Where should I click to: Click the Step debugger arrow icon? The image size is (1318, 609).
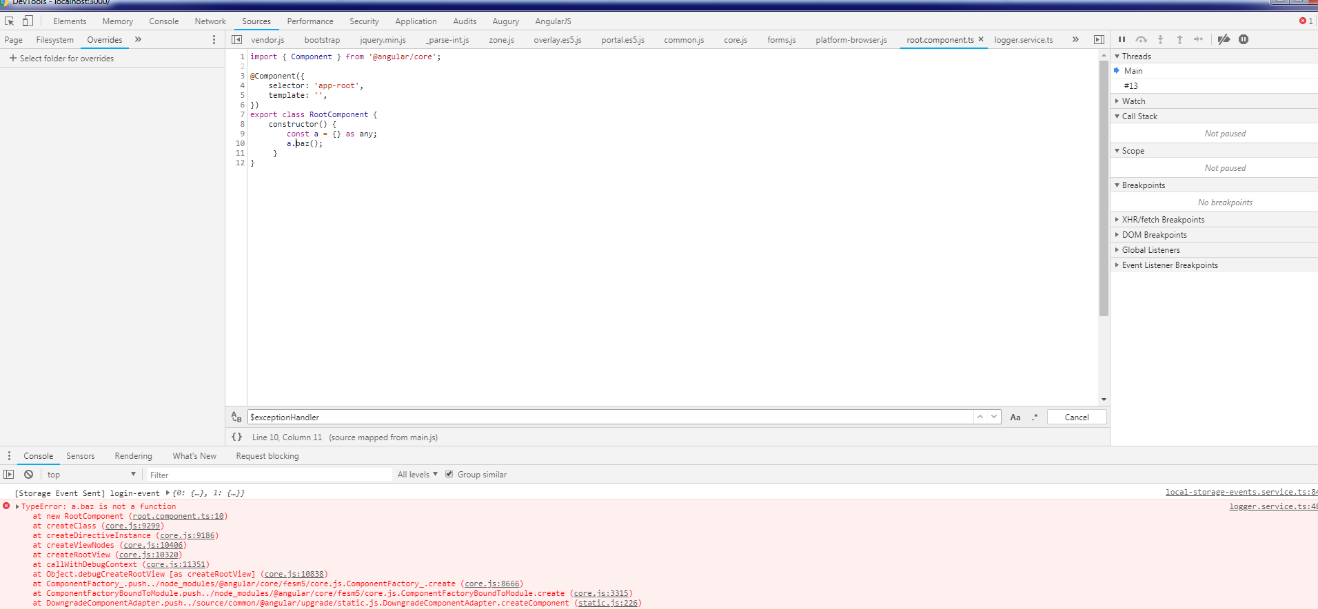(x=1199, y=39)
